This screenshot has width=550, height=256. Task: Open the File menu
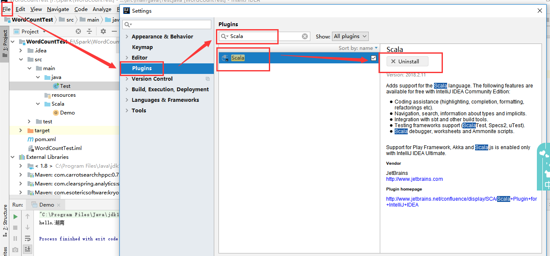tap(6, 9)
